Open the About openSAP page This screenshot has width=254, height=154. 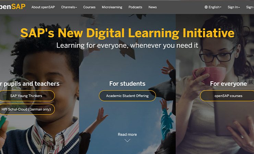point(43,7)
